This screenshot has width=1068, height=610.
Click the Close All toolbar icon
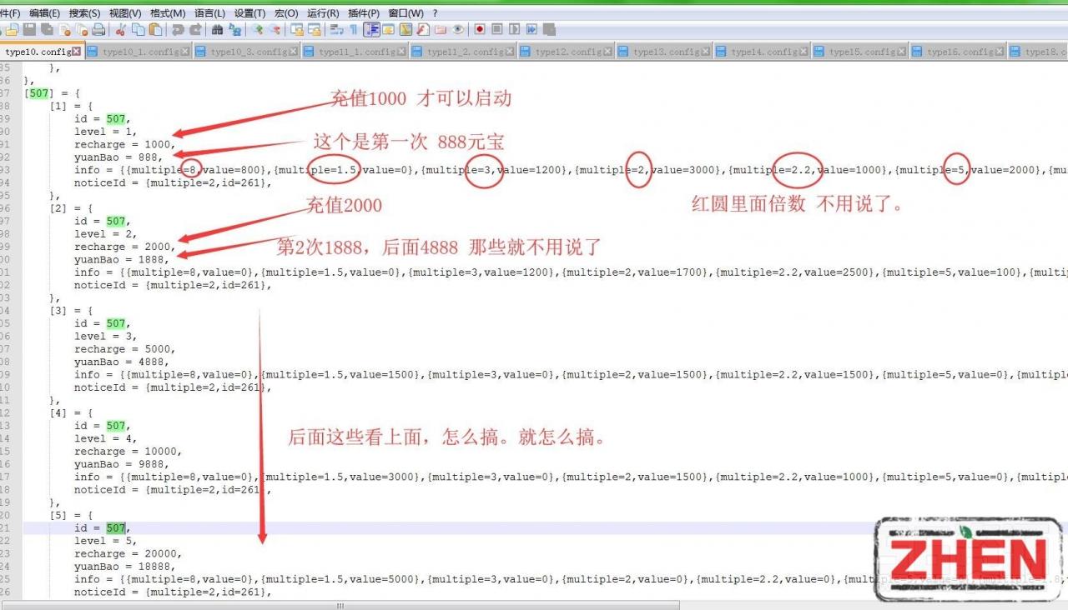pyautogui.click(x=82, y=29)
